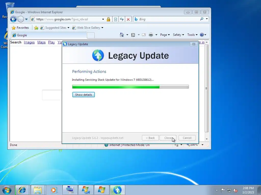Image resolution: width=261 pixels, height=195 pixels.
Task: Click the Legacy Update title bar icon
Action: (x=65, y=44)
